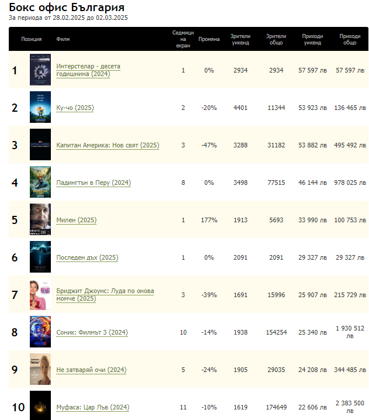Screen dimensions: 369x420
Task: Open the Милен (2025) film link
Action: (77, 220)
